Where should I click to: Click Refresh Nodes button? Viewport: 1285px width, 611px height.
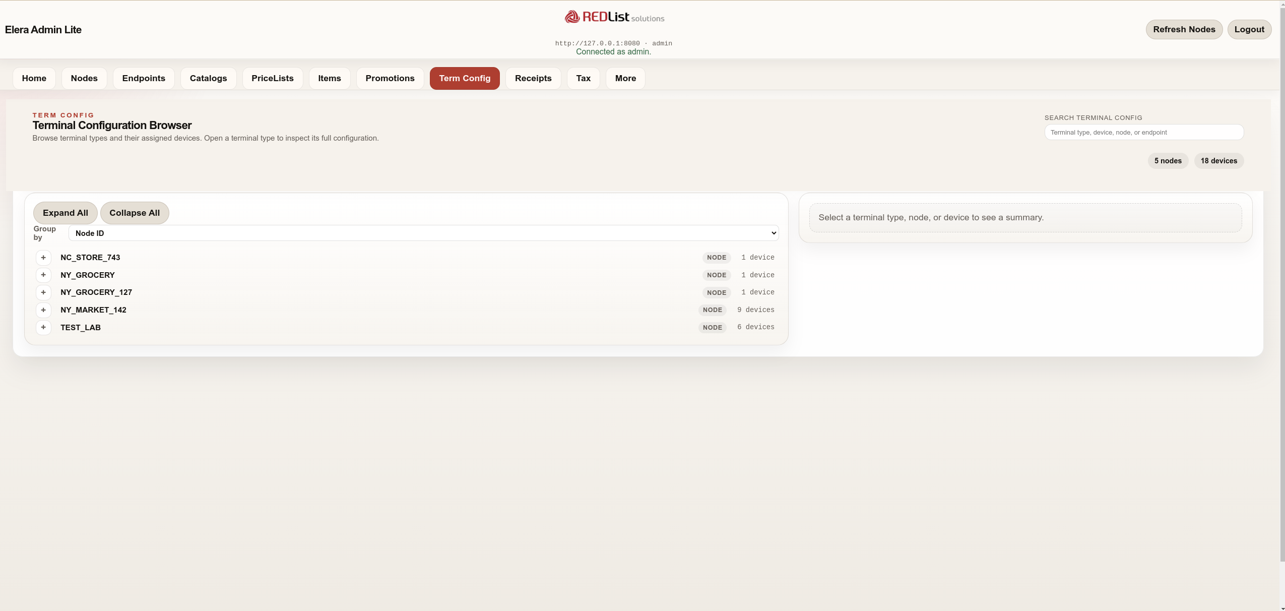[1184, 29]
